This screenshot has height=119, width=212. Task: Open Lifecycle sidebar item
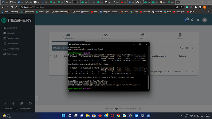tap(9, 33)
